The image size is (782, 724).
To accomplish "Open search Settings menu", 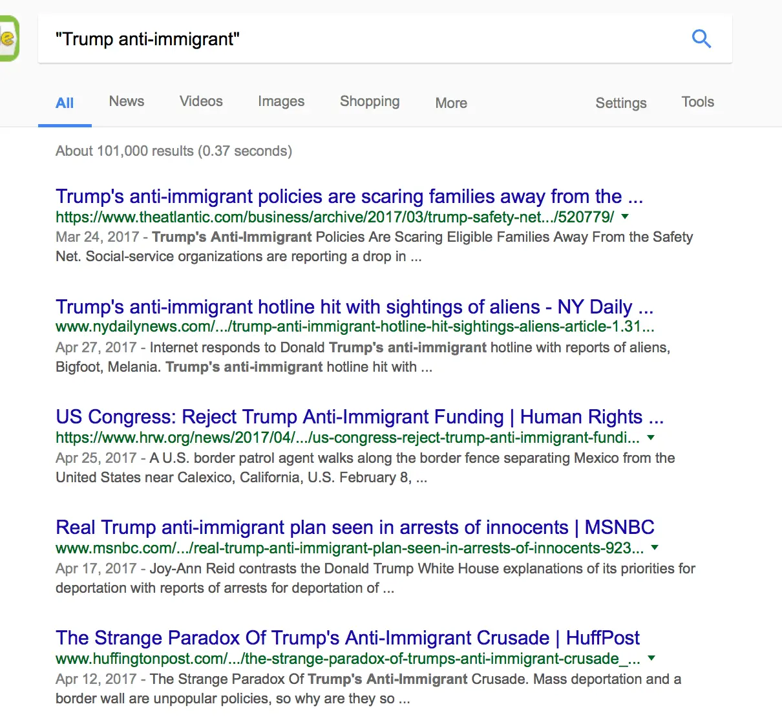I will (620, 103).
